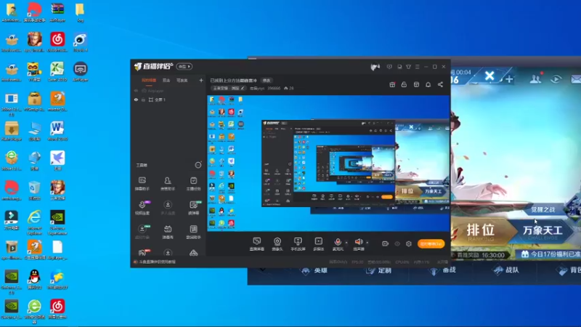Open the first toolbox tool, danmaku assistant
Viewport: 581px width, 327px height.
point(142,184)
